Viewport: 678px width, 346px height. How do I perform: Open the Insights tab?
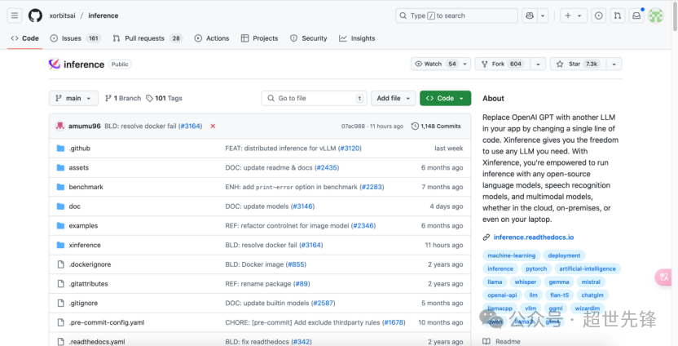(x=357, y=38)
